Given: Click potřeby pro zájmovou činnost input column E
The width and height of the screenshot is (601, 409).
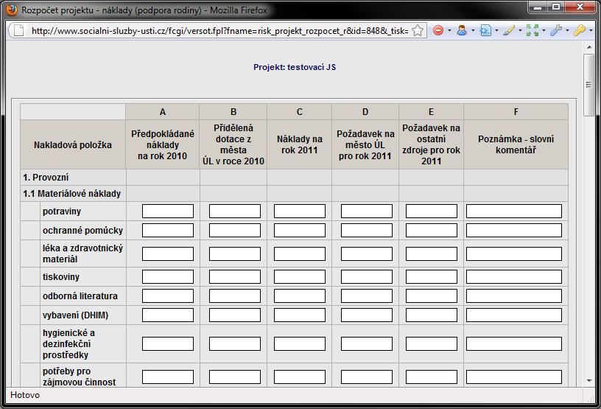Looking at the screenshot, I should click(x=432, y=377).
